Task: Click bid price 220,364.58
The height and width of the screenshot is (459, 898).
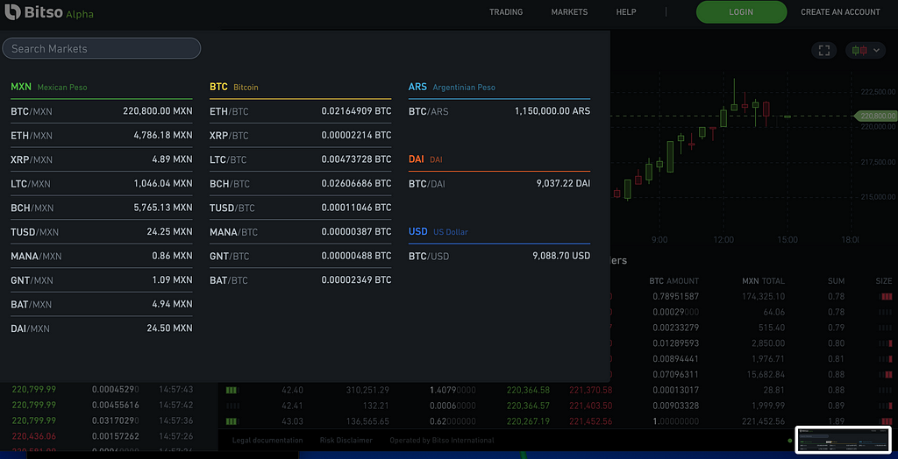Action: tap(528, 391)
